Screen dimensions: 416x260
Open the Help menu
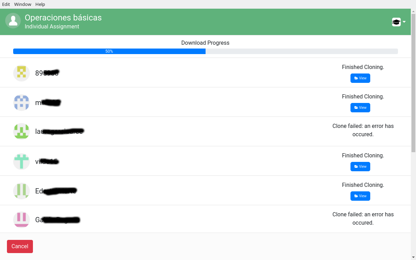coord(40,4)
